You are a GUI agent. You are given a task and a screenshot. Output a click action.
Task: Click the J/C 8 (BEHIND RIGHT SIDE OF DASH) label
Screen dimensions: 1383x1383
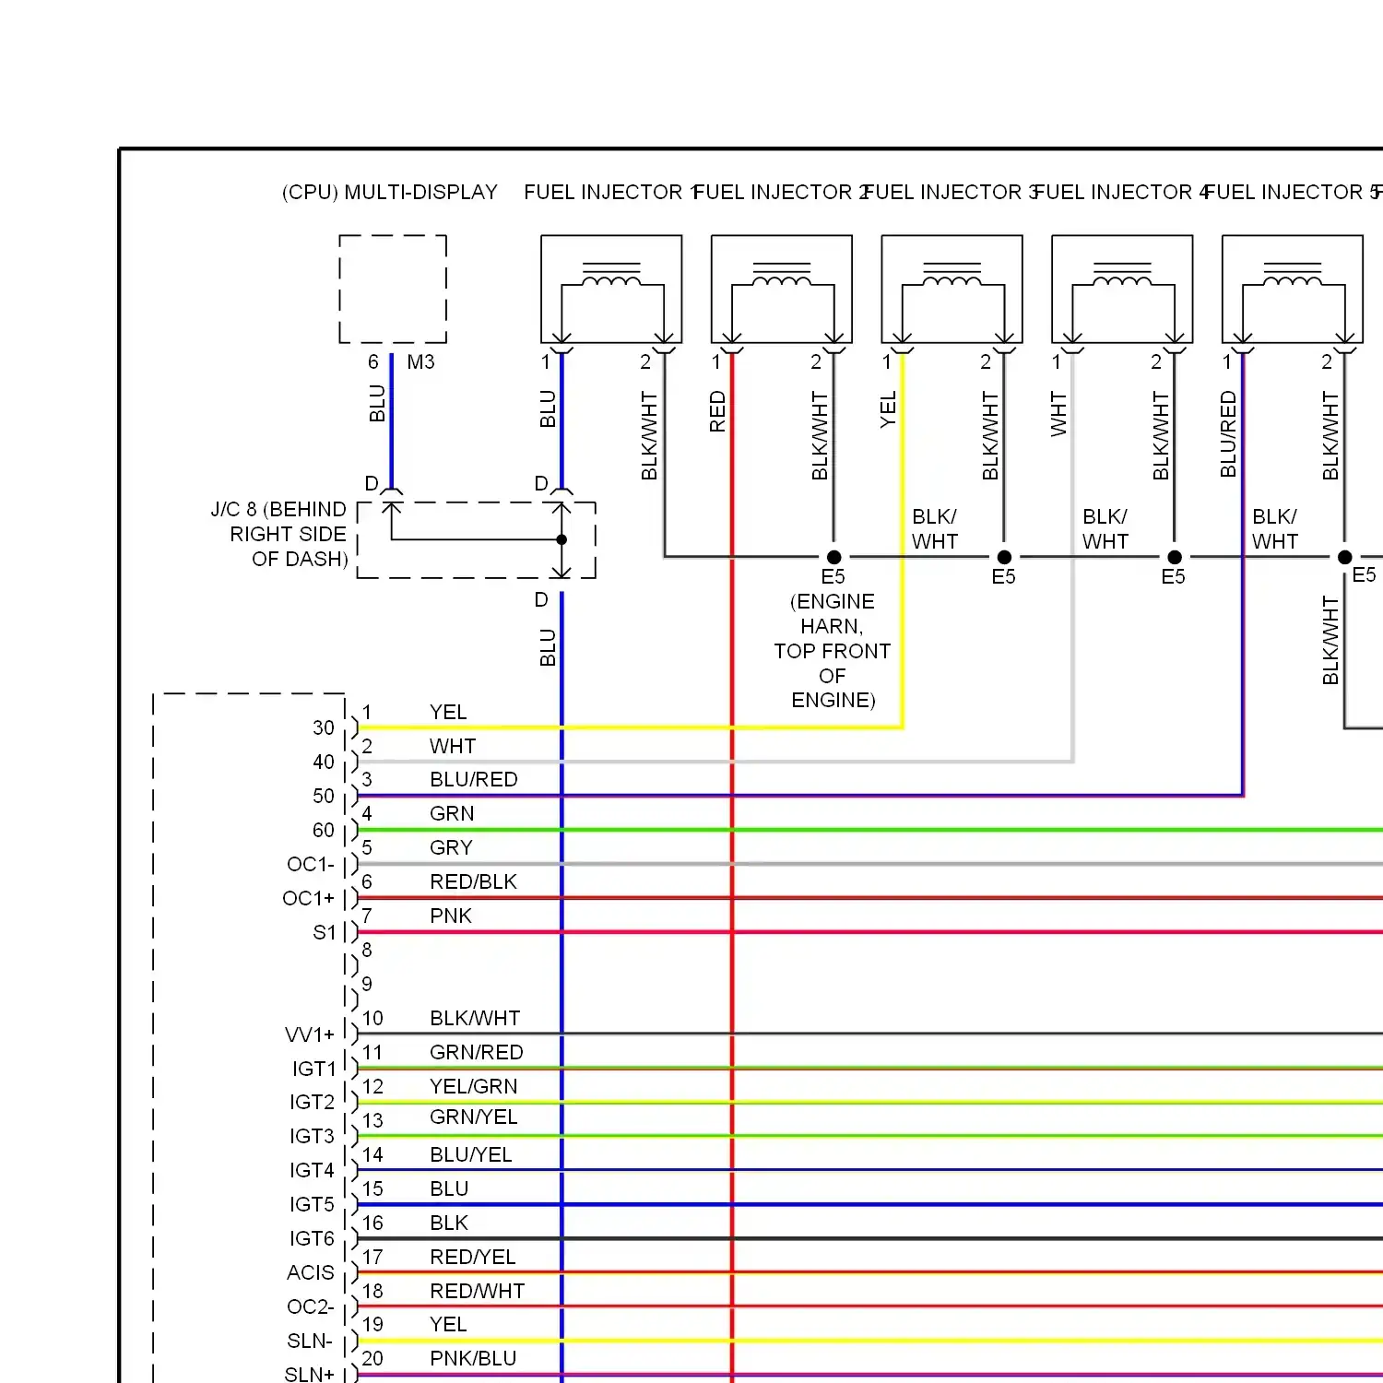[x=278, y=534]
